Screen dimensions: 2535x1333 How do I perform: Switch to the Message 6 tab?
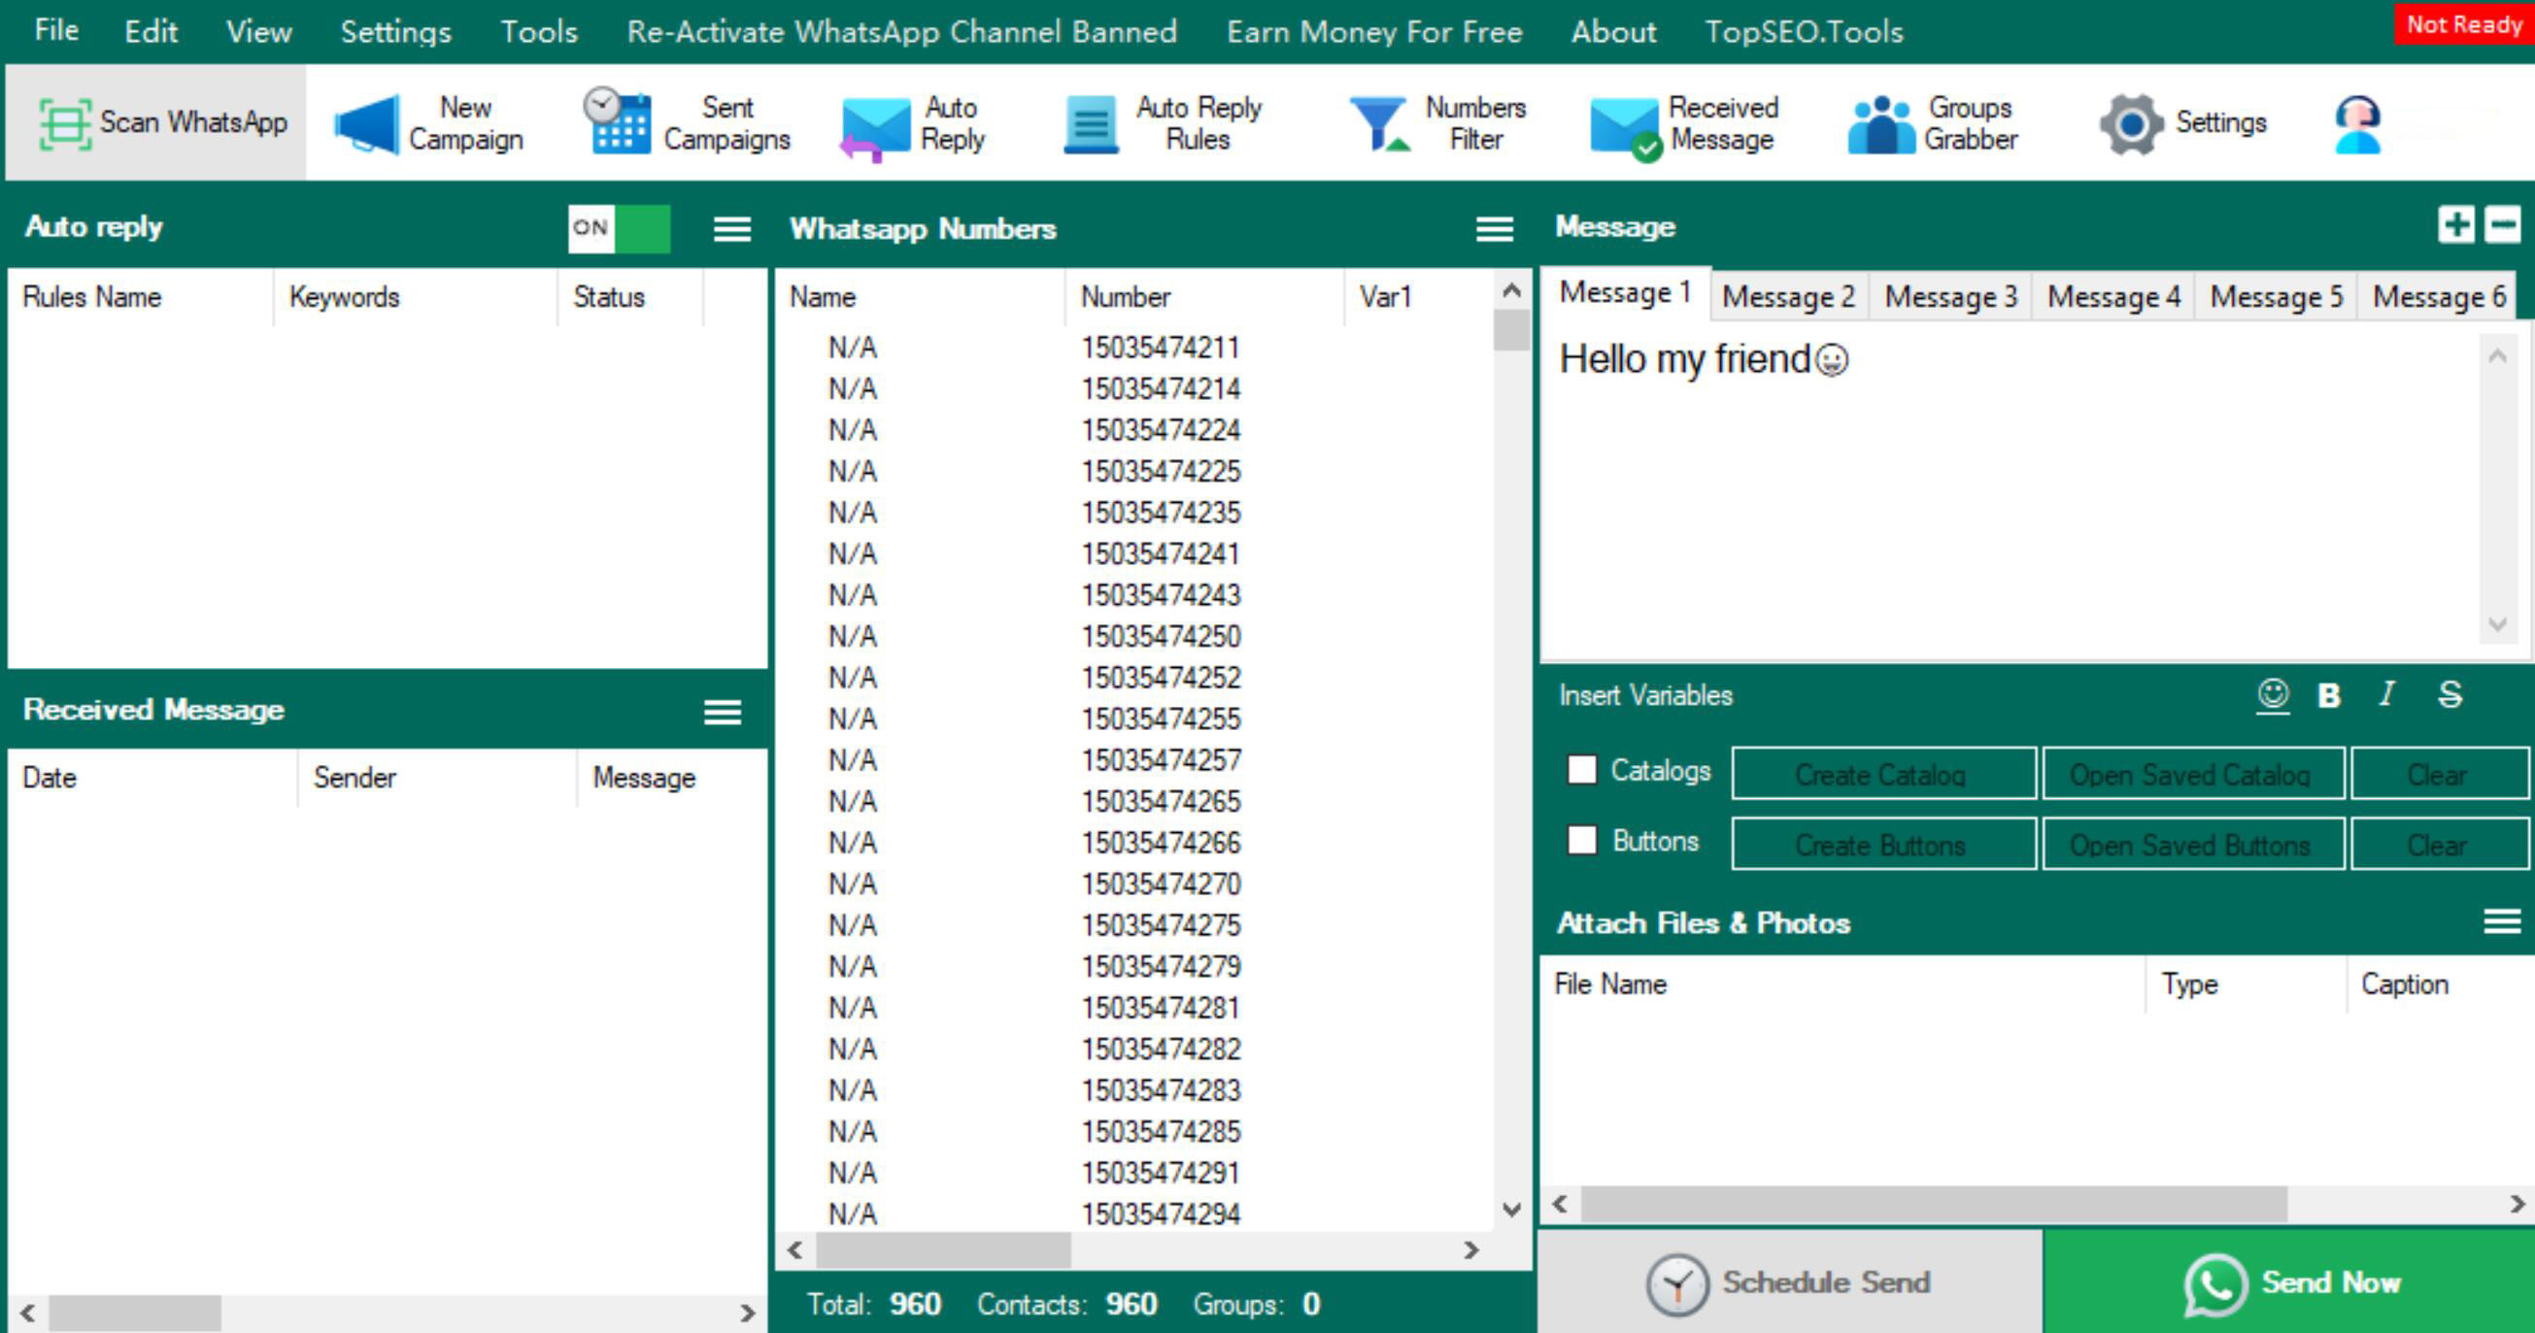tap(2439, 296)
